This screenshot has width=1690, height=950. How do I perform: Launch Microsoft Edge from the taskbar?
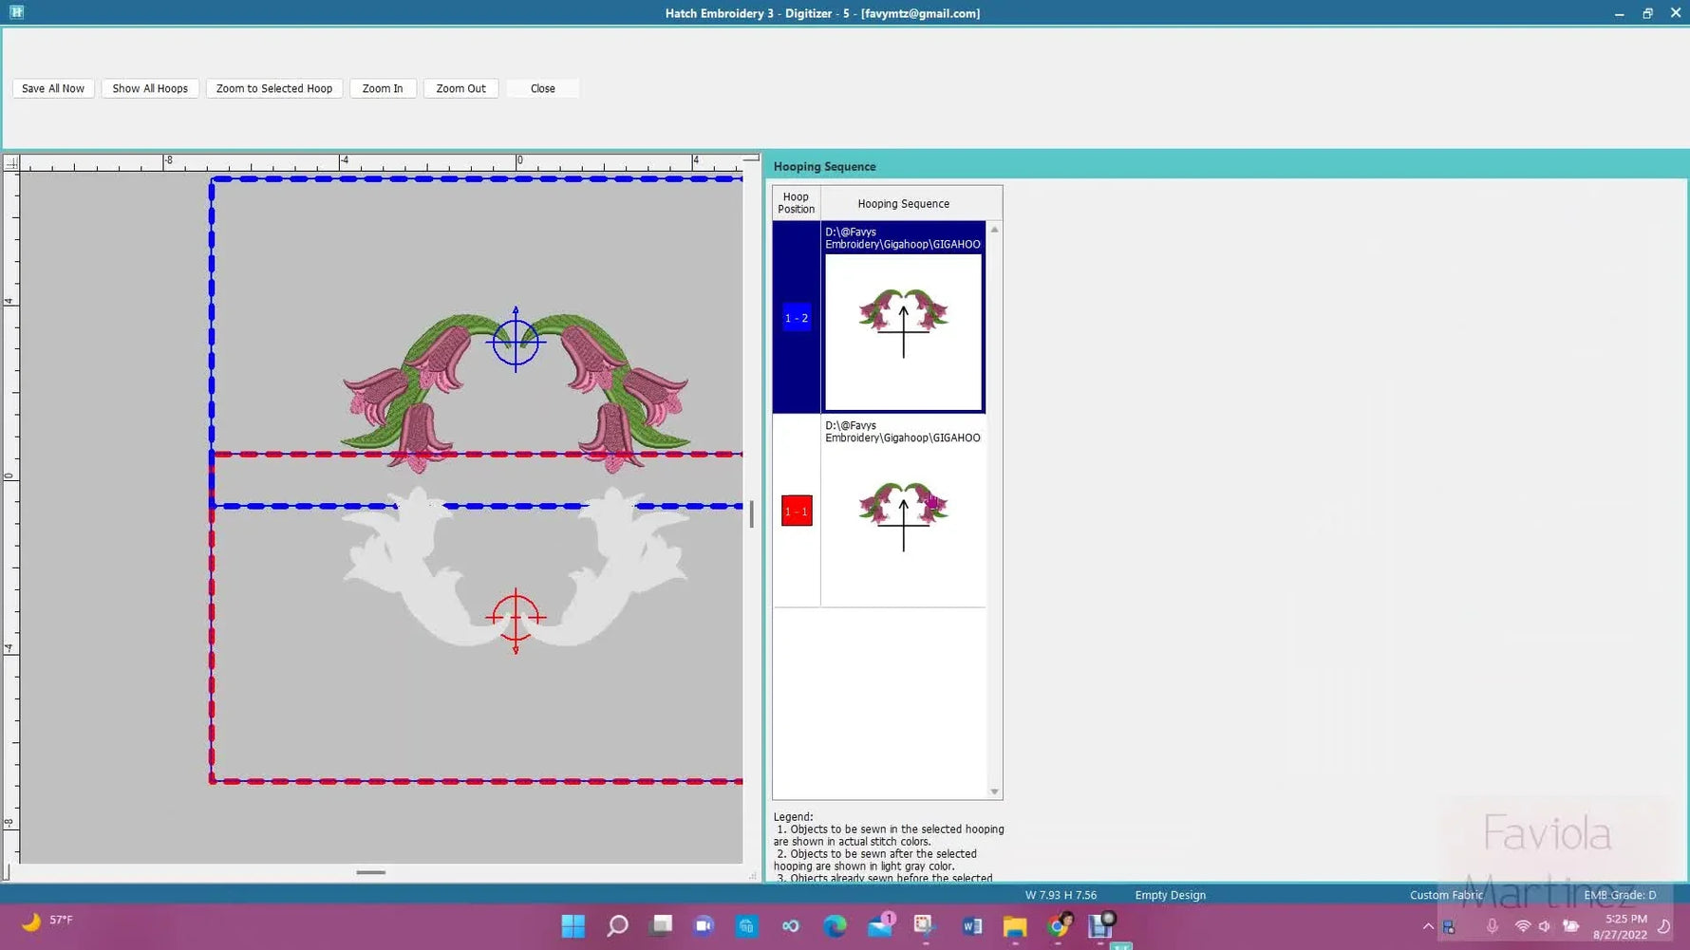tap(835, 926)
